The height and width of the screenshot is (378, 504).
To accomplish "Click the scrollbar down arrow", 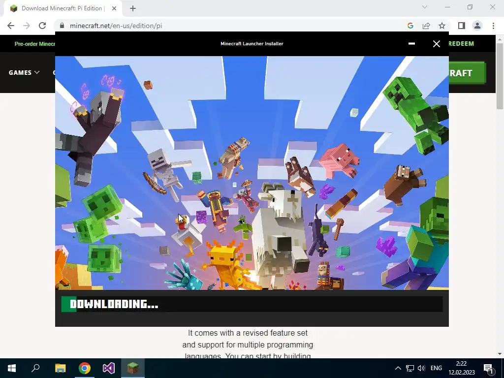I will coord(500,354).
